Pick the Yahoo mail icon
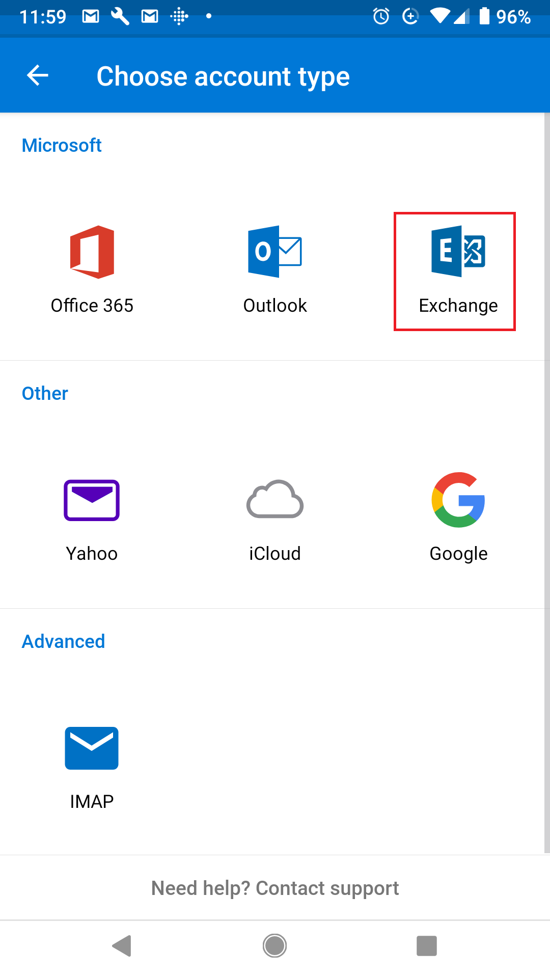The image size is (550, 978). click(x=92, y=500)
